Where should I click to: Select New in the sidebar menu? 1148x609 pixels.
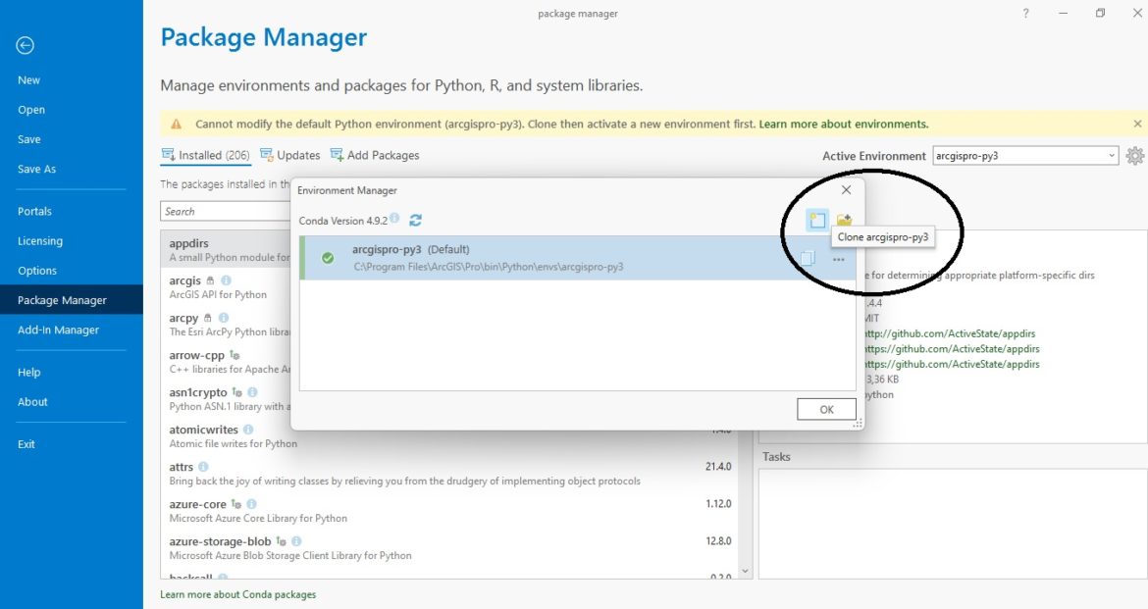29,80
